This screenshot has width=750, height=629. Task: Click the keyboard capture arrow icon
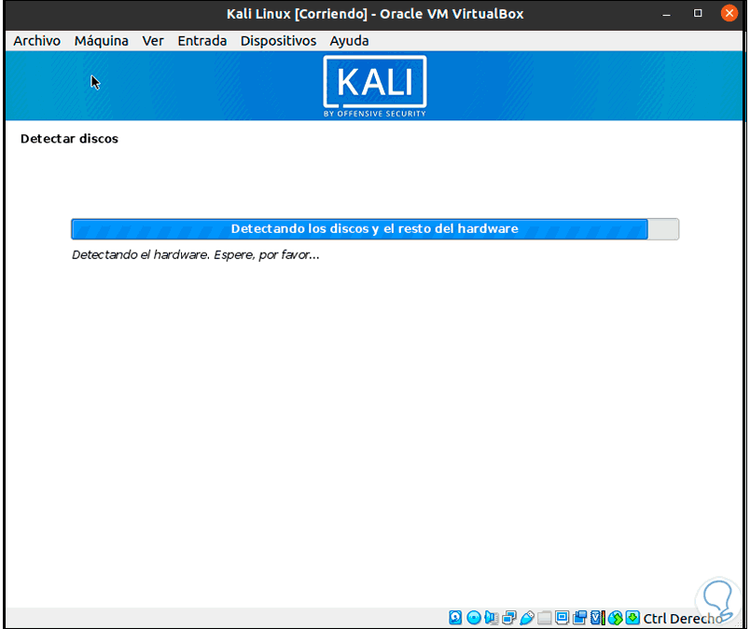pyautogui.click(x=632, y=618)
